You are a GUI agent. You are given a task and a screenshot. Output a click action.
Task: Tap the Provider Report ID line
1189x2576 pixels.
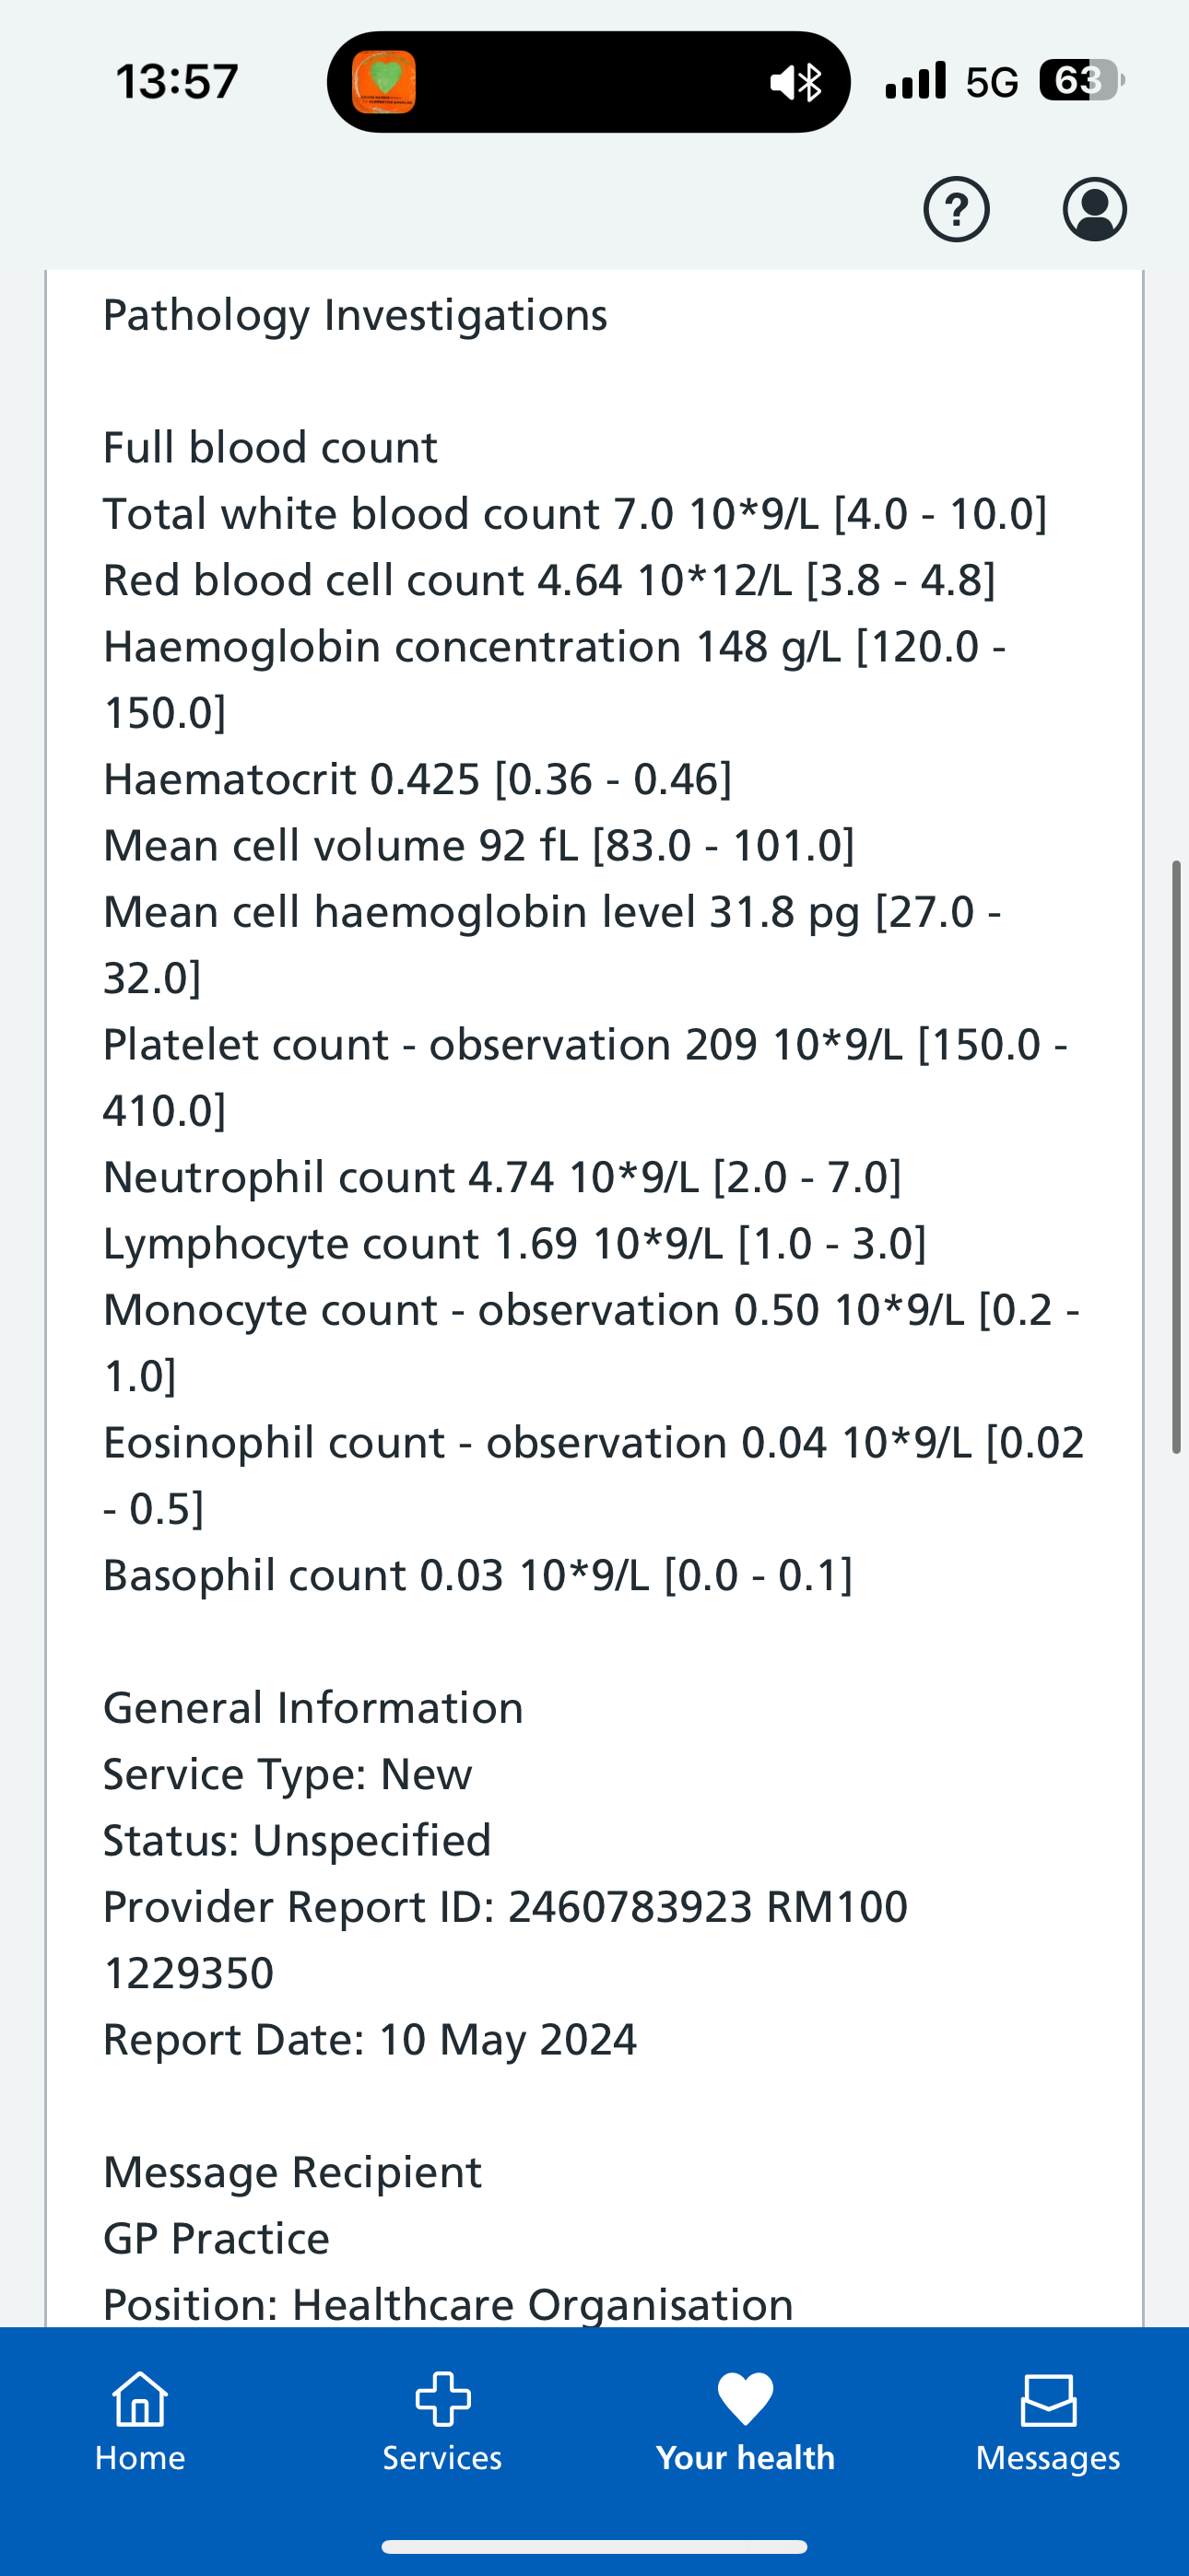[505, 1907]
